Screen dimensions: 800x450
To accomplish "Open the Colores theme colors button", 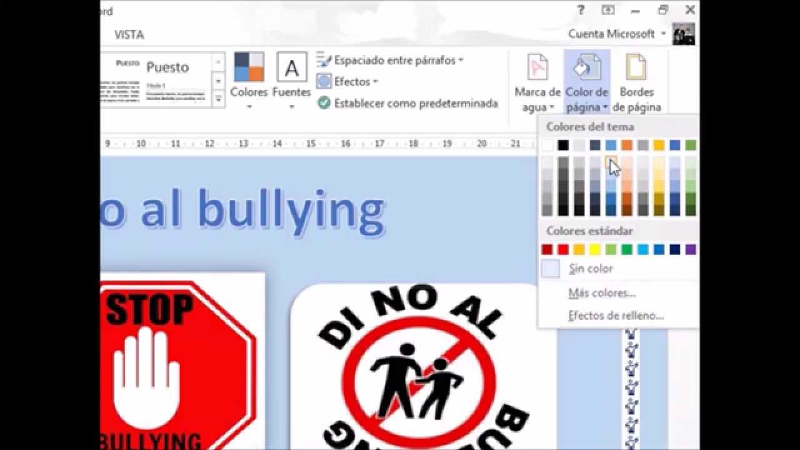I will [249, 81].
